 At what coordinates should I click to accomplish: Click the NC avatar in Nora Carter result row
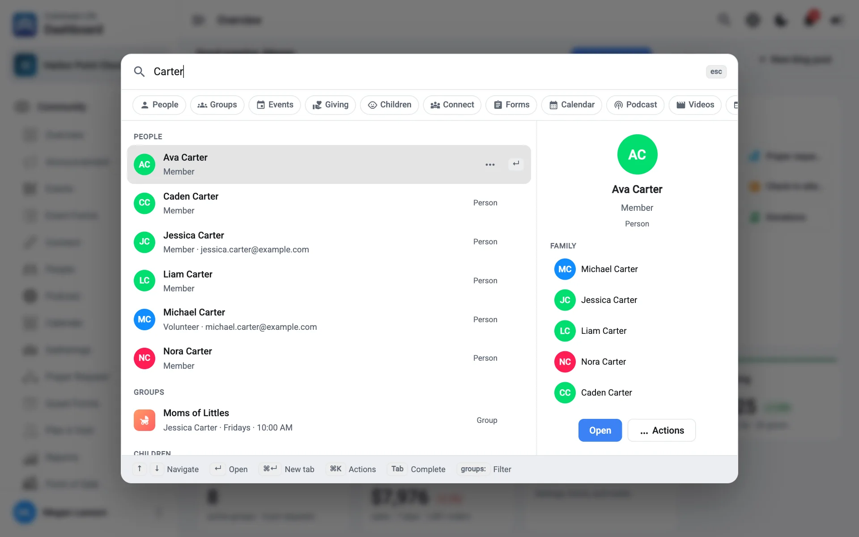point(145,358)
